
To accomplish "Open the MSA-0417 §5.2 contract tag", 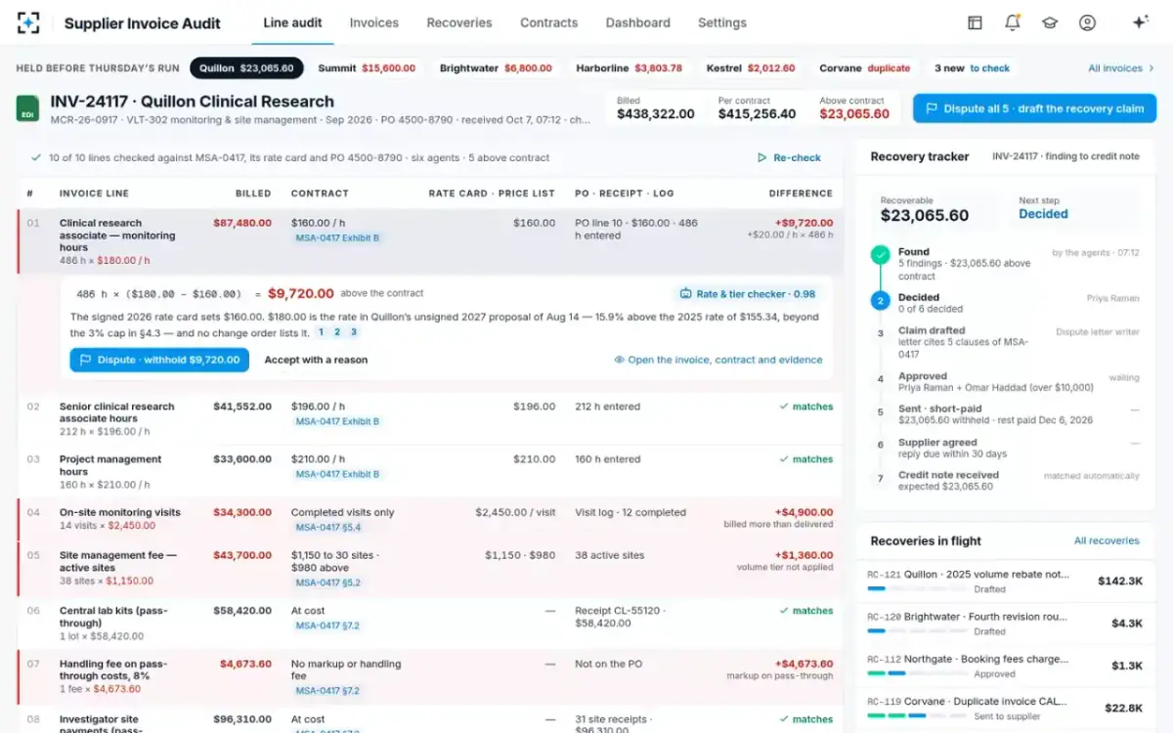I will point(328,582).
